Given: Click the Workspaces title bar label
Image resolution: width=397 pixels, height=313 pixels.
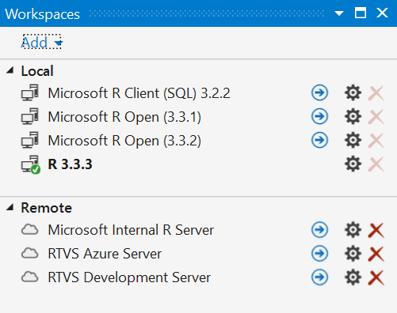Looking at the screenshot, I should point(42,14).
